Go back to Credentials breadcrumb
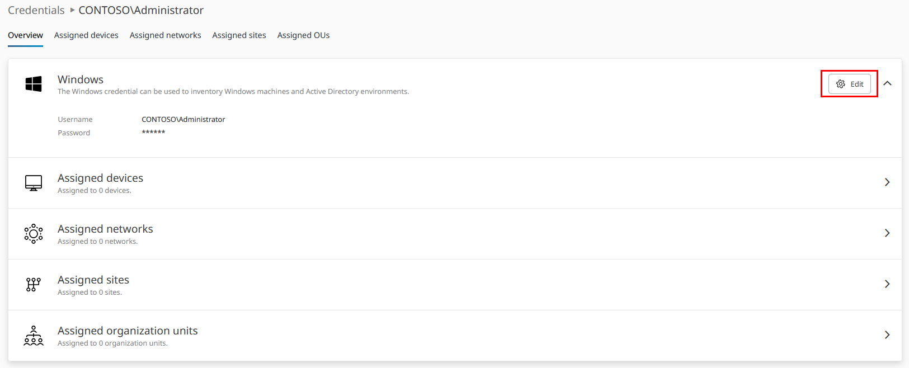Screen dimensions: 909x368 [x=36, y=10]
